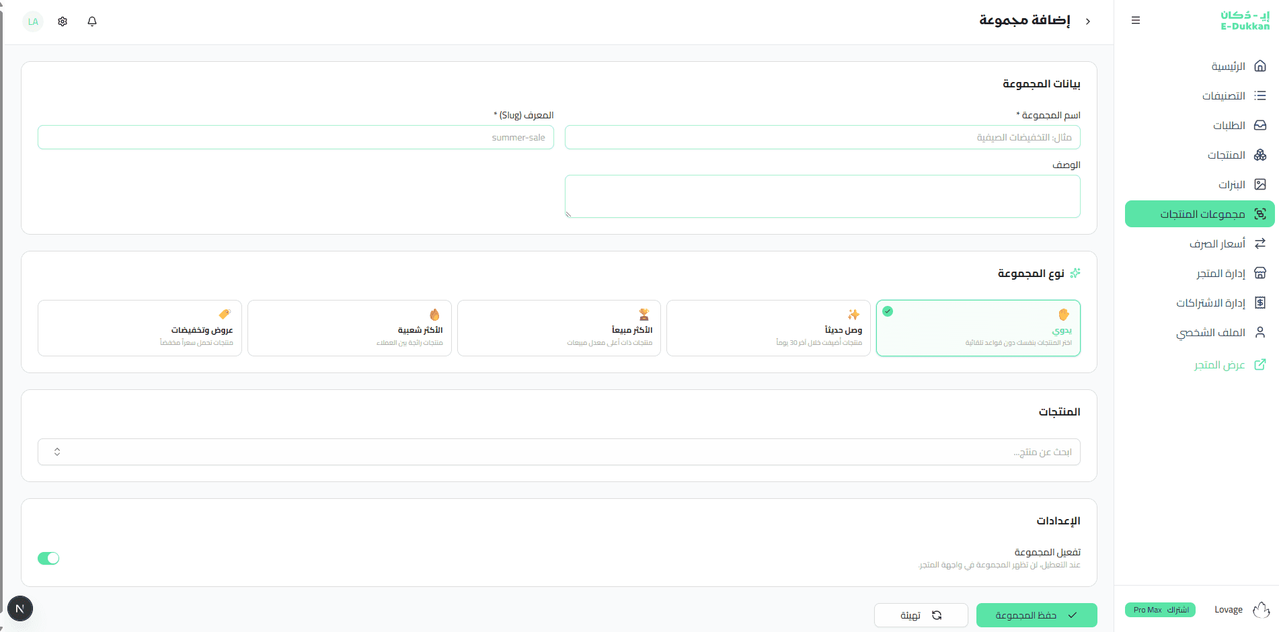The width and height of the screenshot is (1279, 632).
Task: Open إدارة الاشتراكات in the sidebar
Action: (x=1200, y=303)
